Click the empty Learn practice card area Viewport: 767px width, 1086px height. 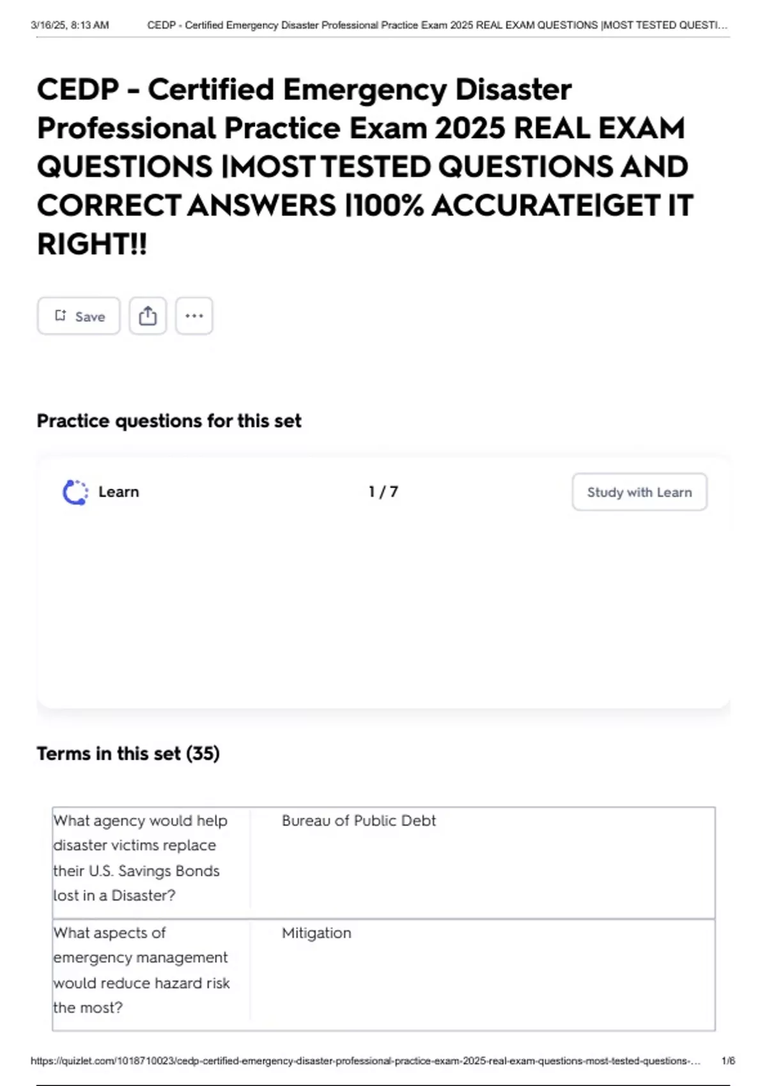pos(383,607)
